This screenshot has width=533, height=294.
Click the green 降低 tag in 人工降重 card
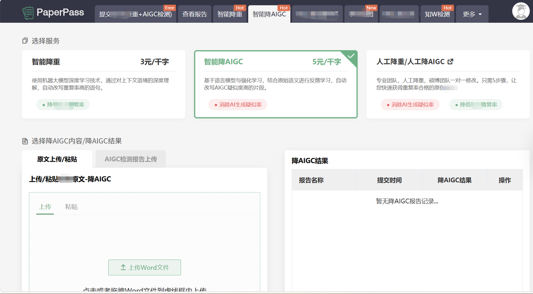[476, 105]
